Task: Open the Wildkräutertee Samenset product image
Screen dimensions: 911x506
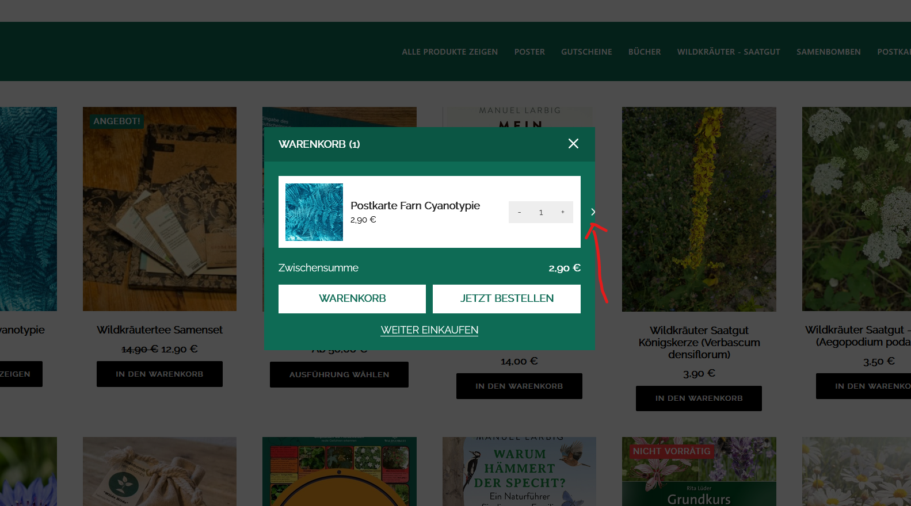Action: point(159,209)
